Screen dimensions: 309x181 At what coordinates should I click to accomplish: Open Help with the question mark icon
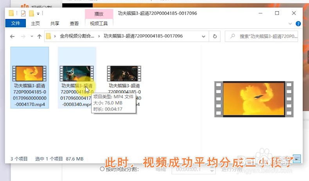(x=298, y=24)
